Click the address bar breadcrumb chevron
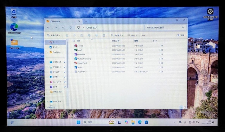Image resolution: width=225 pixels, height=132 pixels. point(83,28)
